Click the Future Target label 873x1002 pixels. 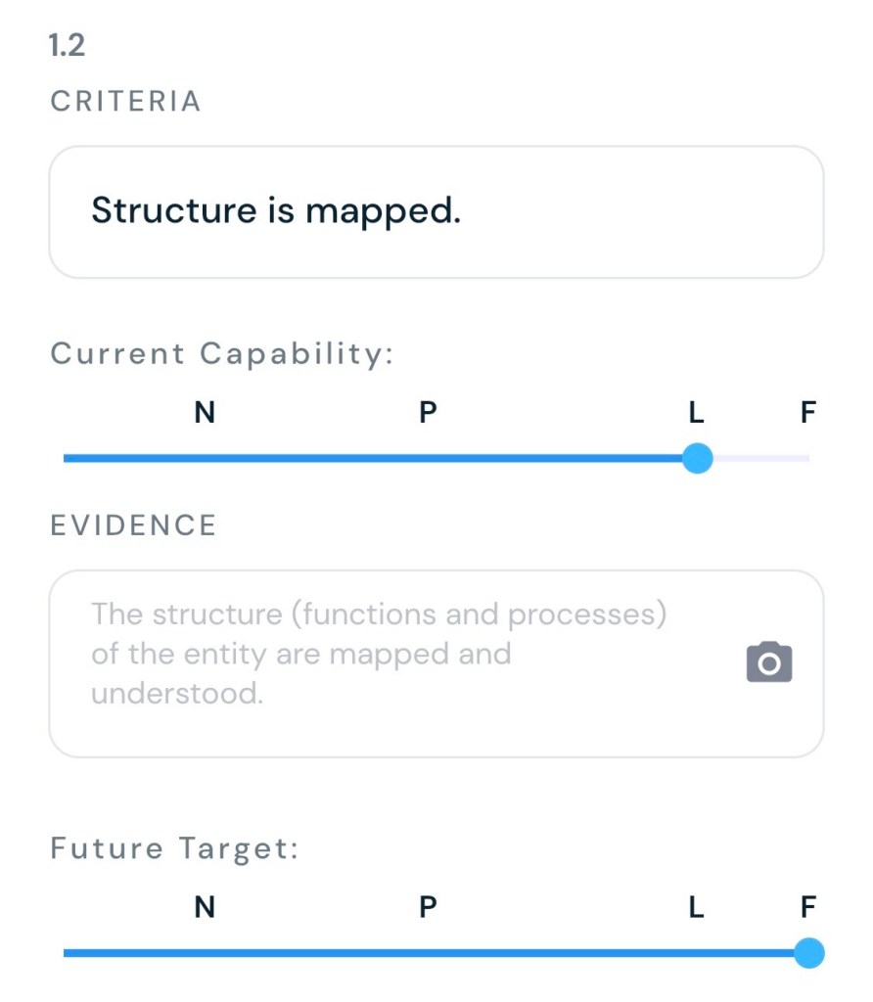tap(174, 848)
